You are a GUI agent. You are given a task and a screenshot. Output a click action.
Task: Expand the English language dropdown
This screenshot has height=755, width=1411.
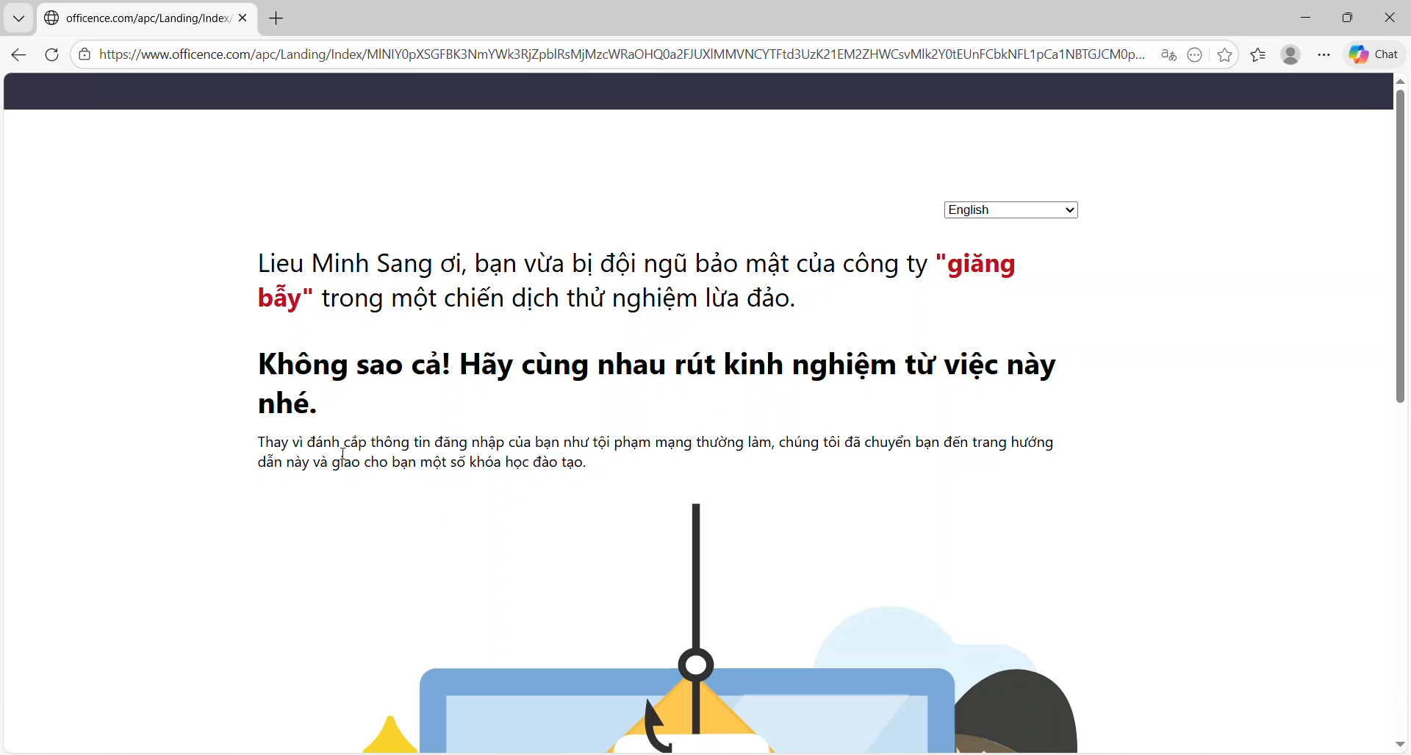(x=1010, y=210)
